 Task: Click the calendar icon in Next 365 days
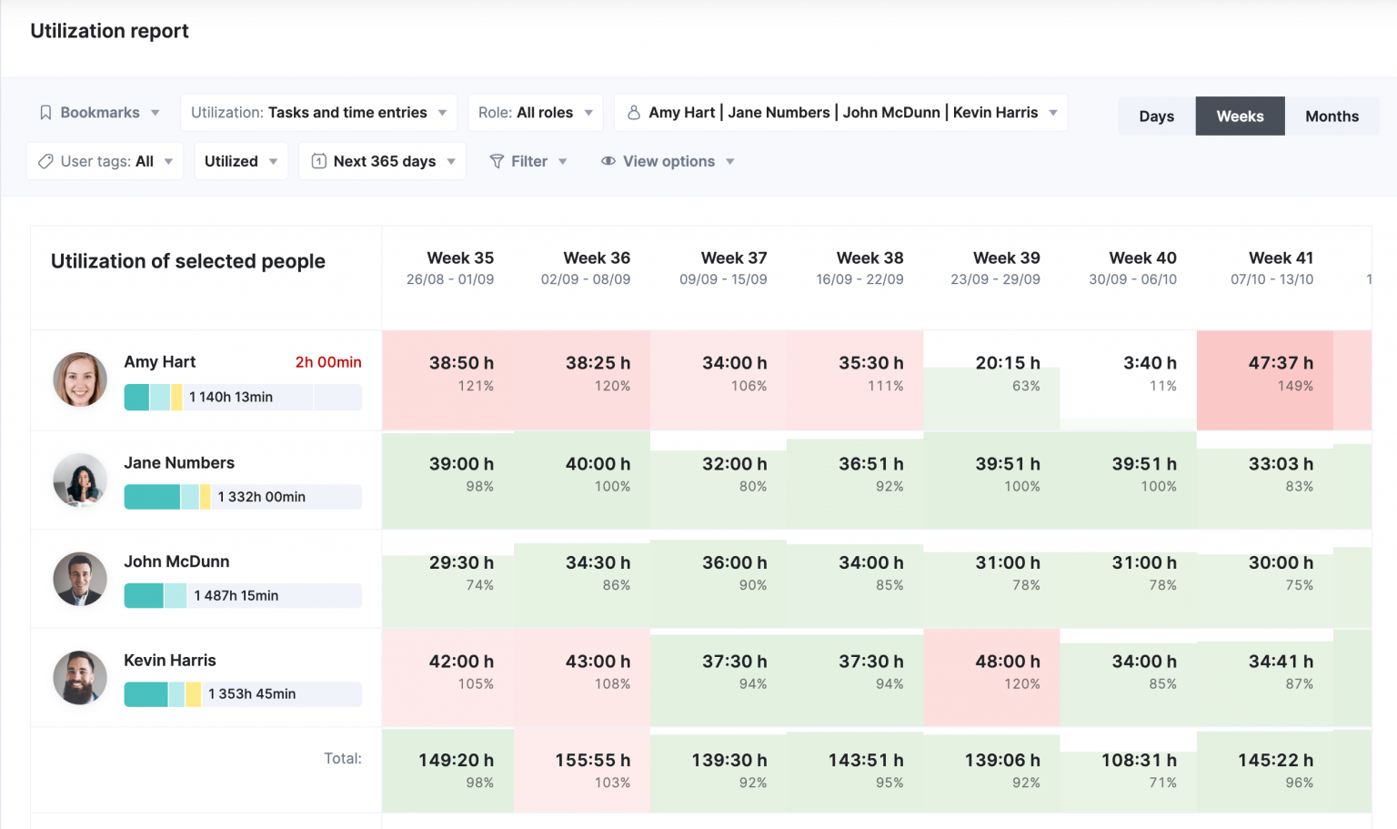pos(319,161)
